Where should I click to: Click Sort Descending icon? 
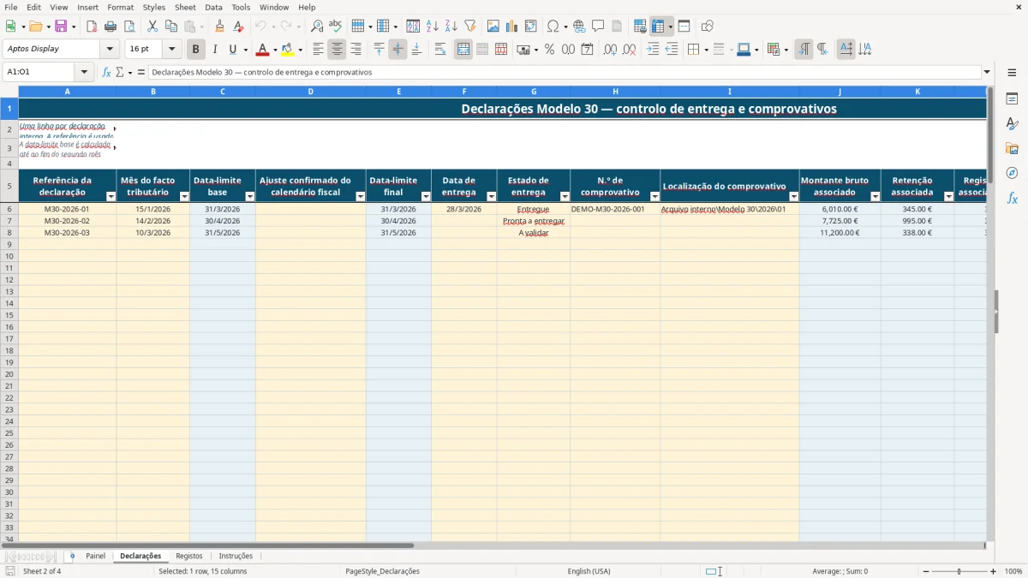click(x=451, y=27)
